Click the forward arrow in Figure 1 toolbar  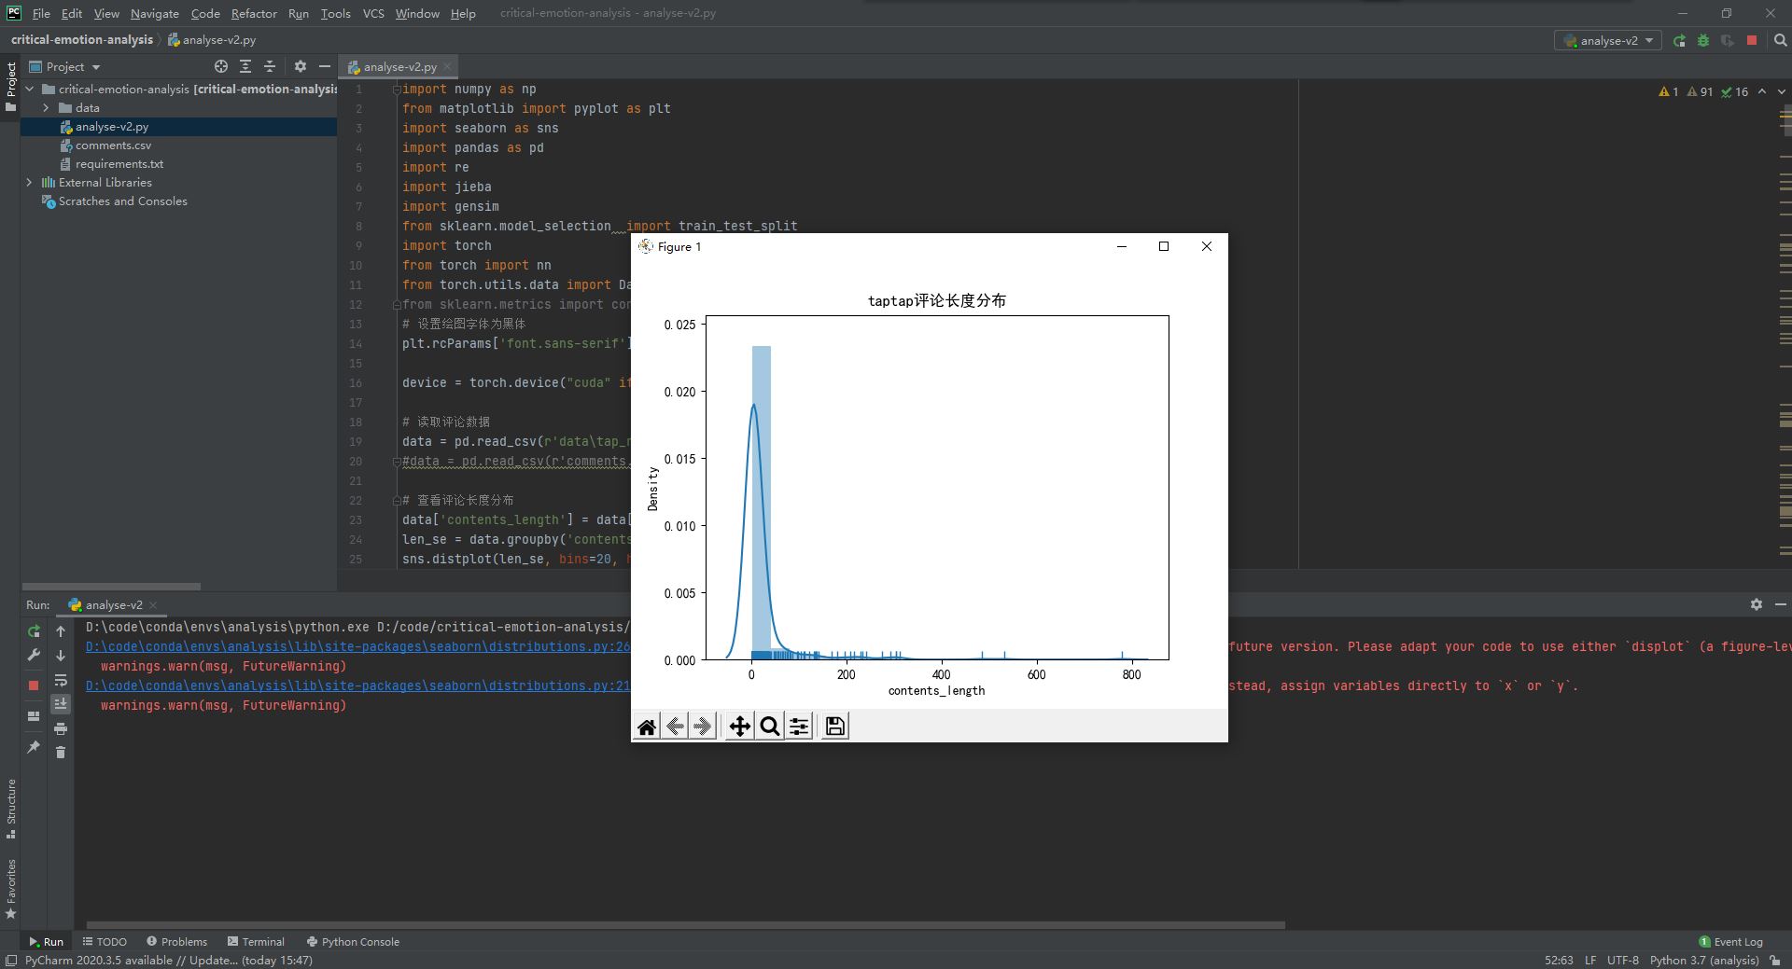703,727
